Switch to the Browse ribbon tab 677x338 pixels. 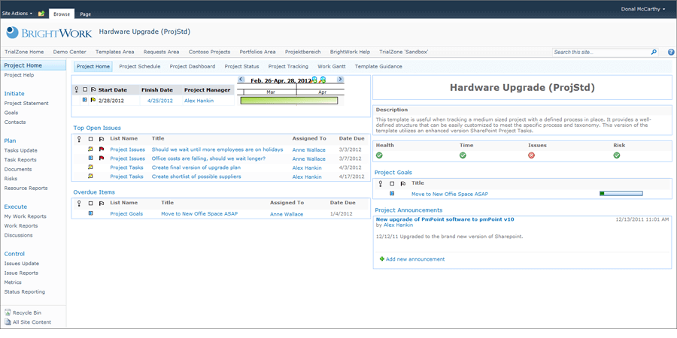(62, 14)
